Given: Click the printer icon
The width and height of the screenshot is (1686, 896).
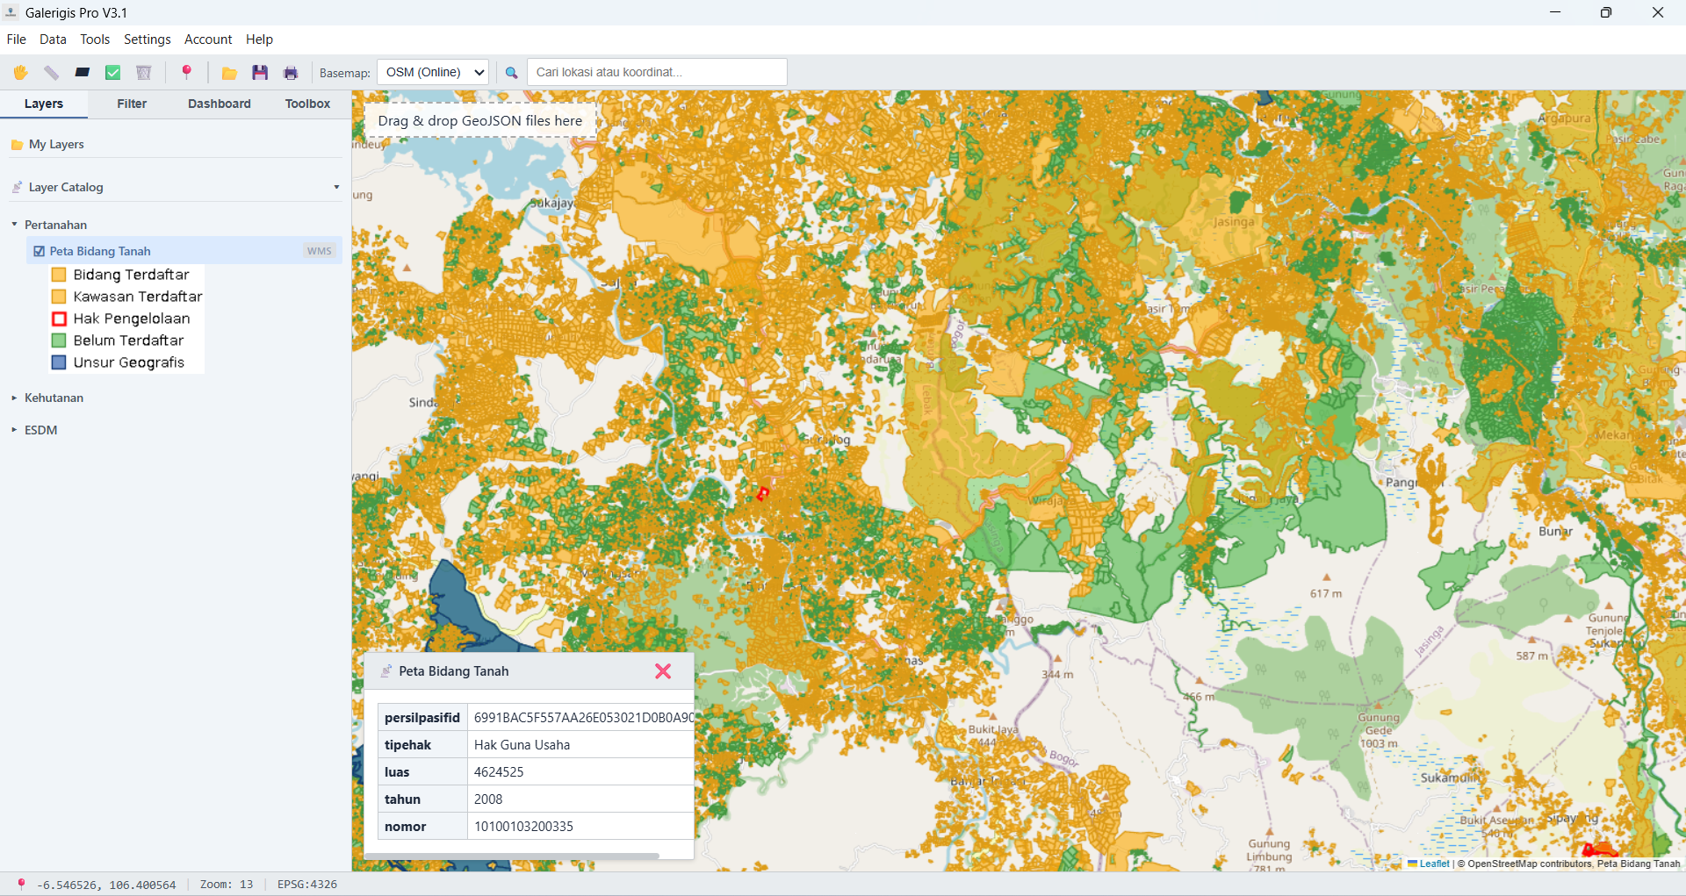Looking at the screenshot, I should point(291,73).
